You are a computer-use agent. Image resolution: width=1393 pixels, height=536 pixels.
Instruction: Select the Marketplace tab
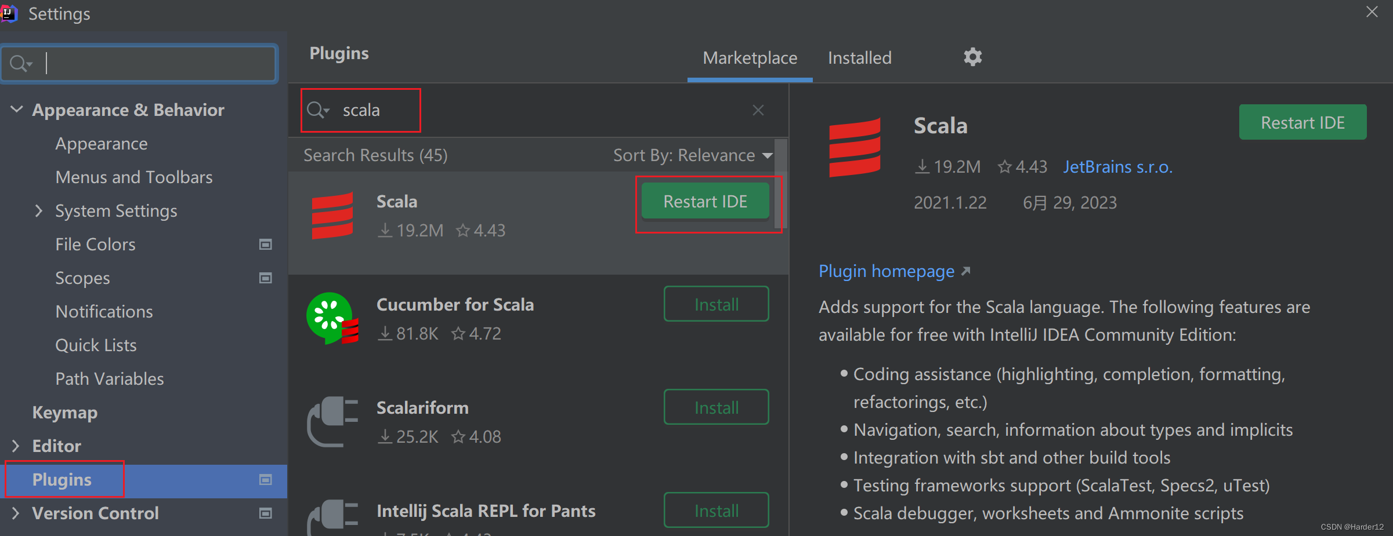point(750,57)
